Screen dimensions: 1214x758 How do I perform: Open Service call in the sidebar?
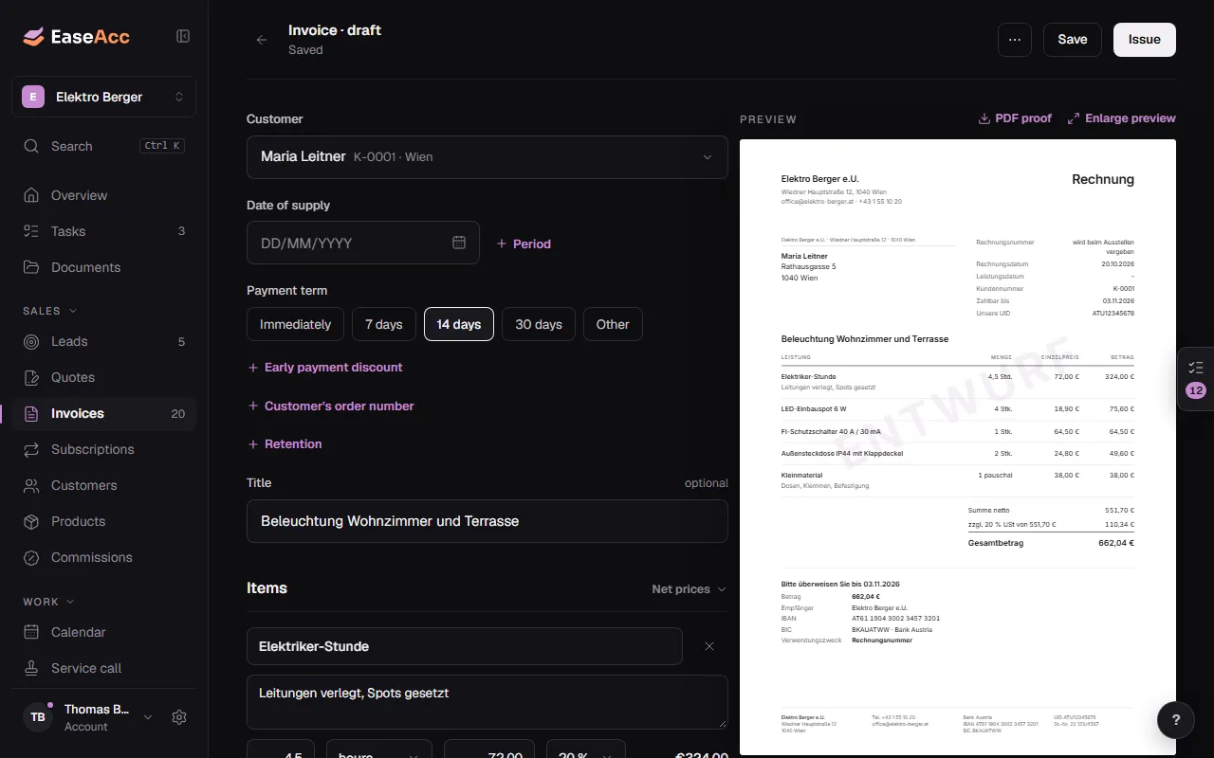[104, 668]
